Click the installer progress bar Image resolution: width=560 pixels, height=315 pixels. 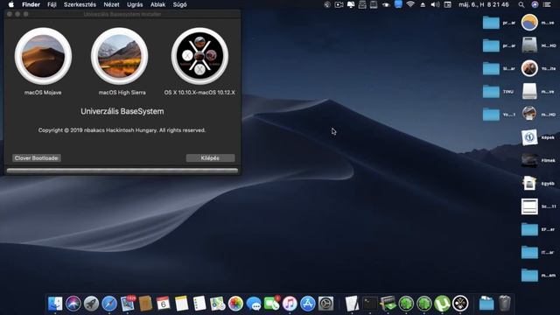tap(122, 171)
